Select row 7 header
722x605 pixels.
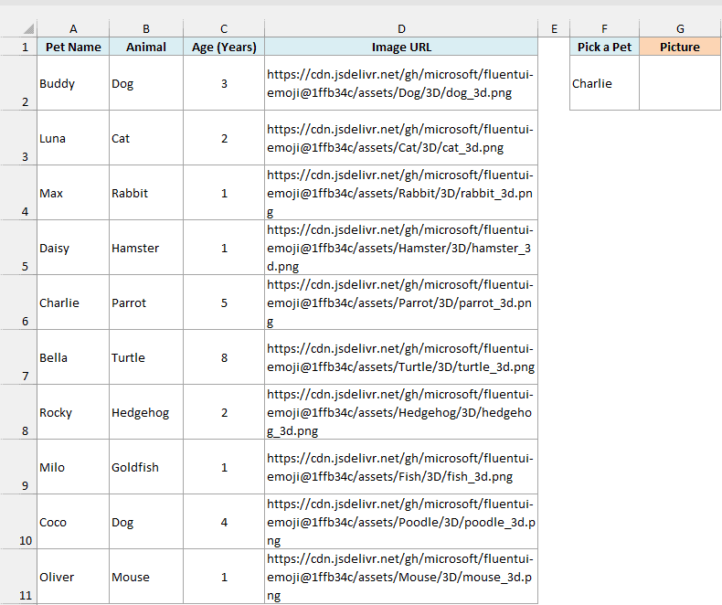click(x=18, y=356)
